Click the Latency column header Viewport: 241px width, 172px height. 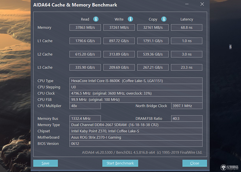[x=186, y=19]
